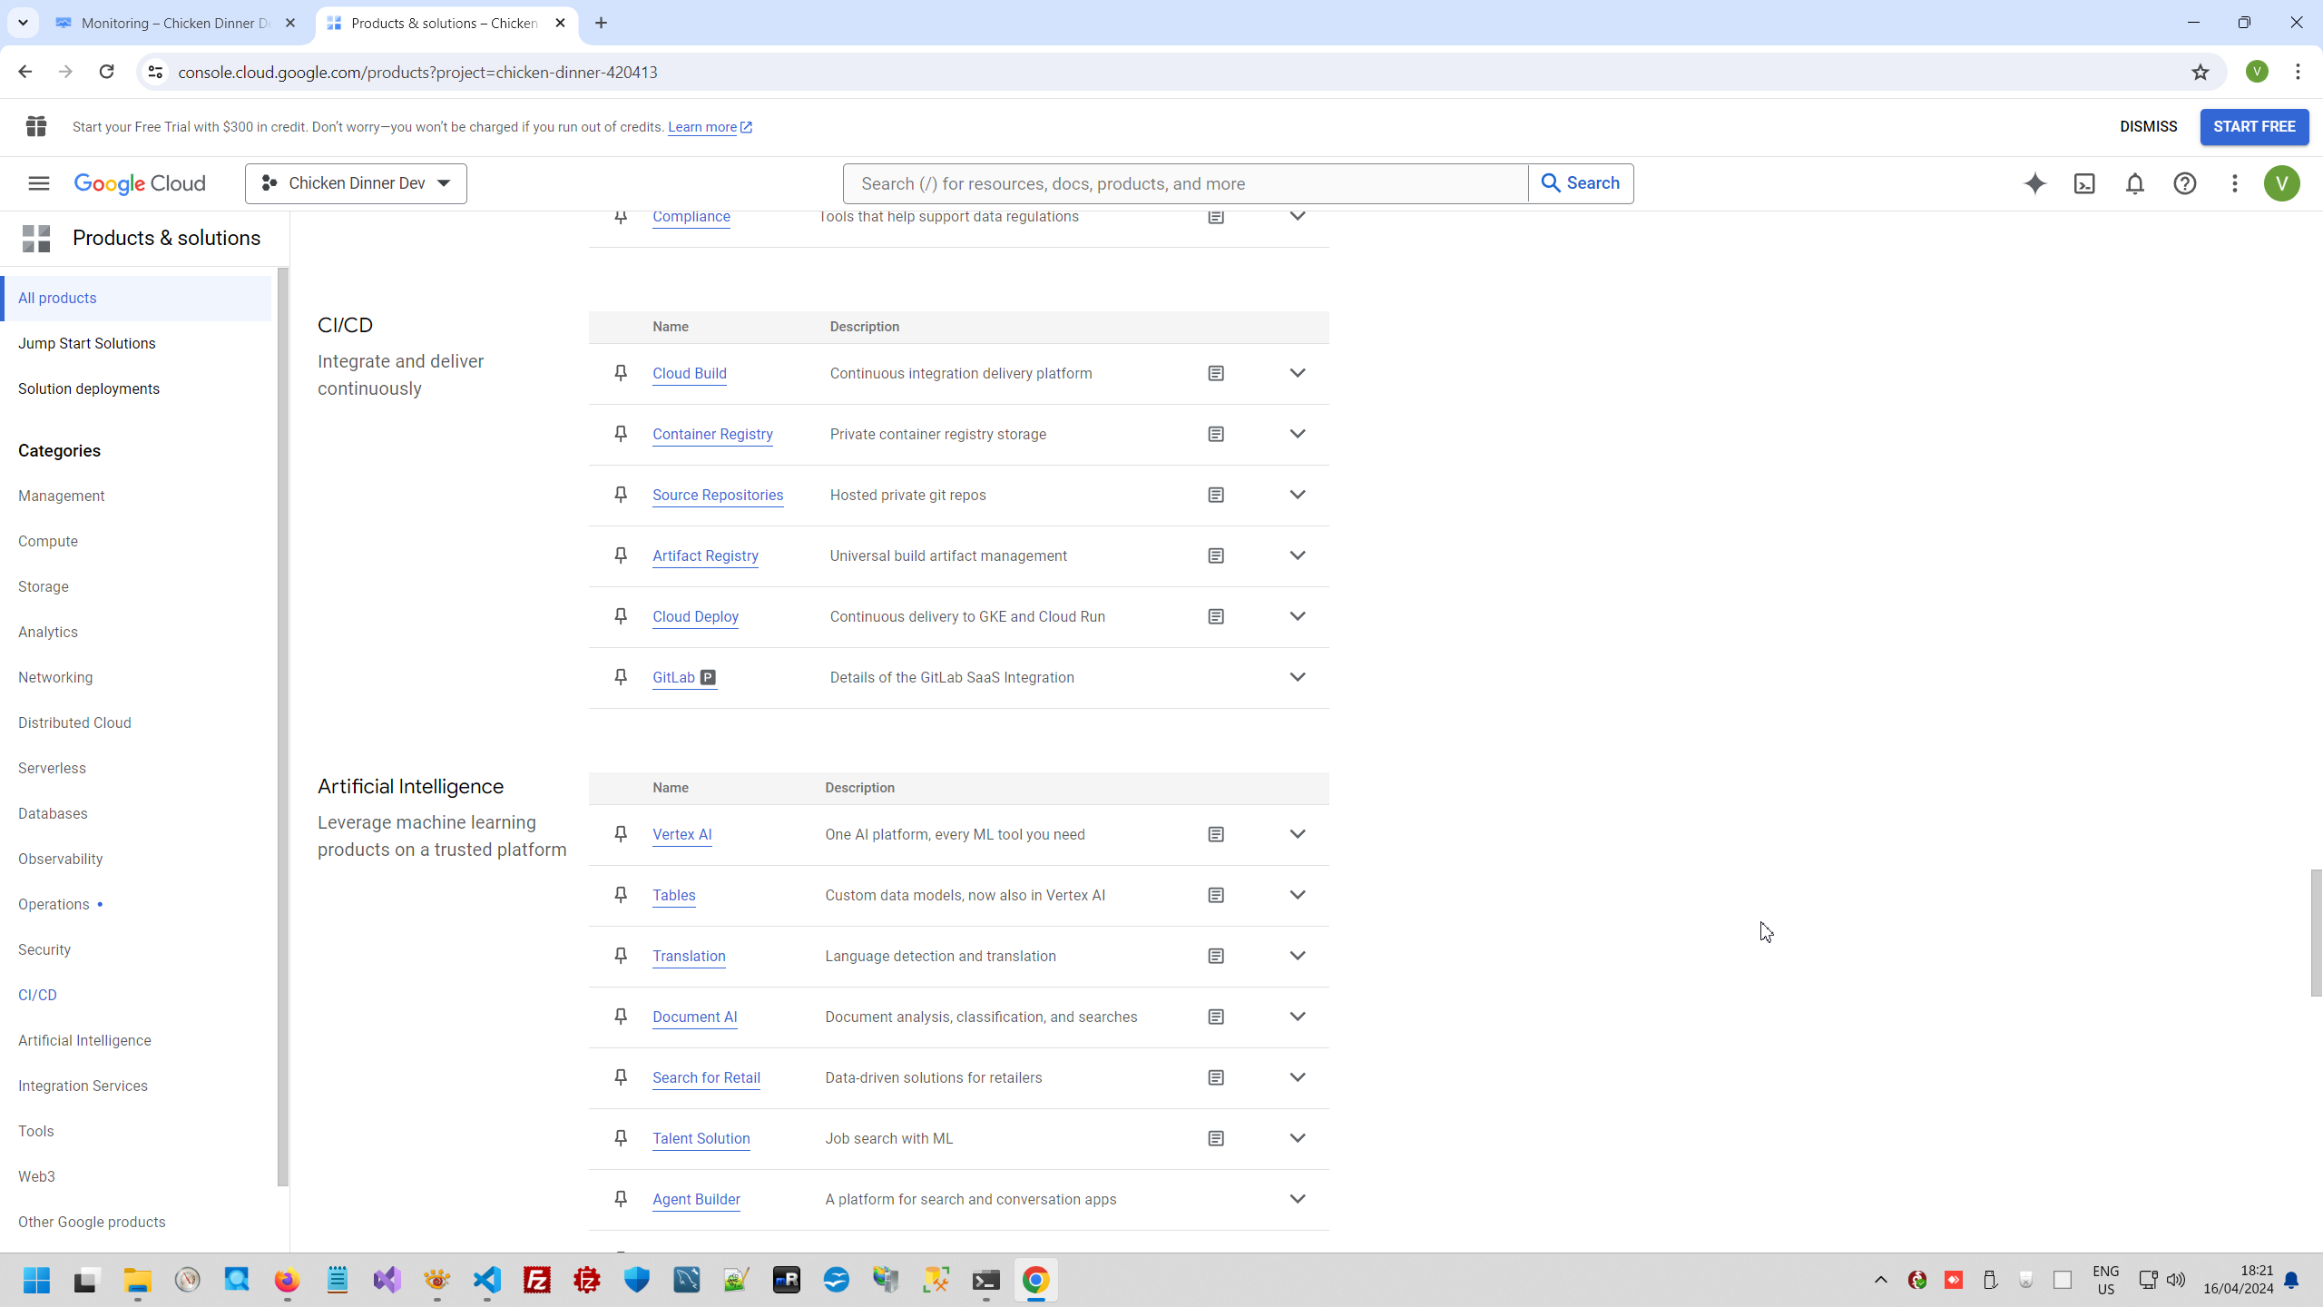Open the help question mark icon
This screenshot has height=1307, width=2323.
[x=2184, y=183]
